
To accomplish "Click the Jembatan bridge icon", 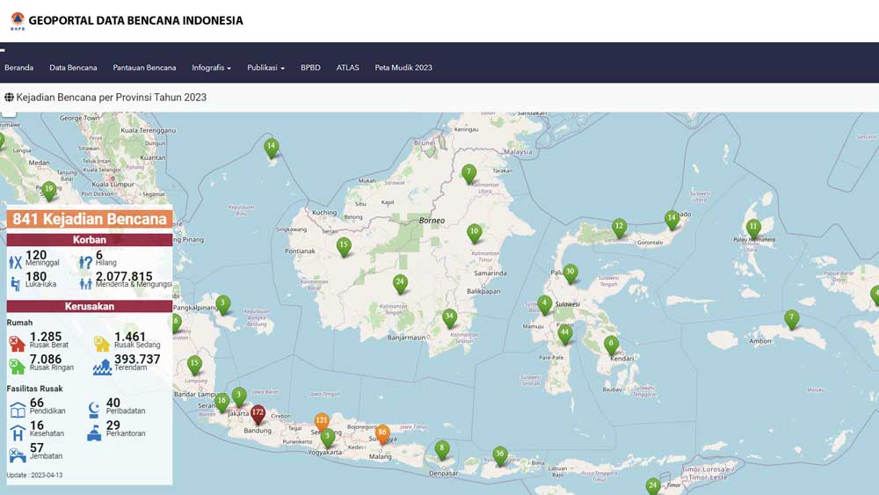I will pos(17,455).
